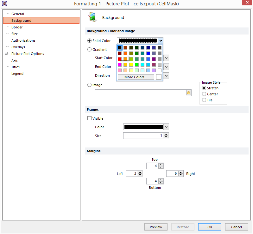
Task: Click the Cancel button
Action: tap(237, 227)
